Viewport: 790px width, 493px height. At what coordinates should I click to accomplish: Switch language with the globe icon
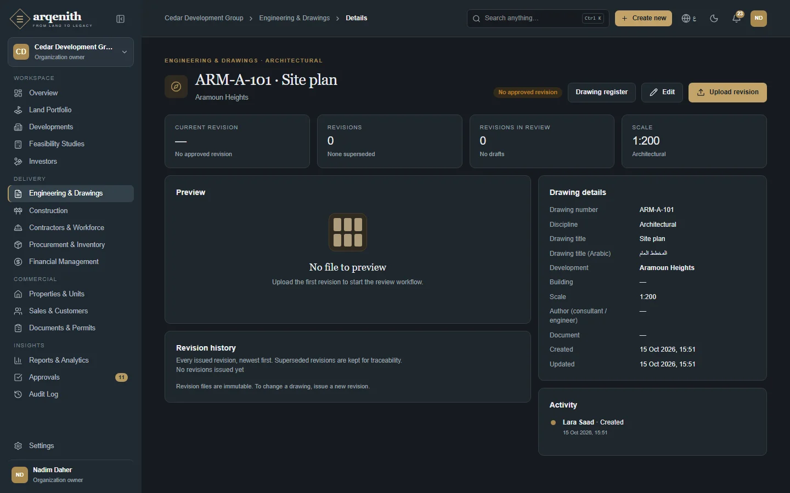coord(689,18)
